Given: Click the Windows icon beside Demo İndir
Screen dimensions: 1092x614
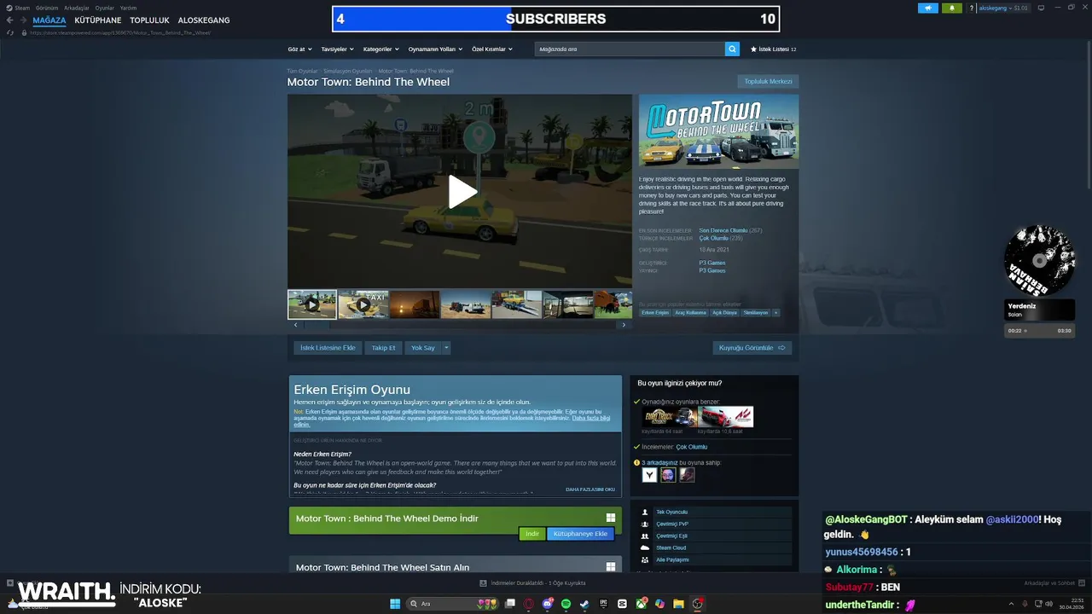Looking at the screenshot, I should pyautogui.click(x=611, y=518).
